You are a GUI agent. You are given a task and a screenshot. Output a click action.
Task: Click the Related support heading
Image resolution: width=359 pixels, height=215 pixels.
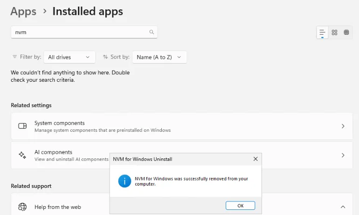click(x=31, y=186)
